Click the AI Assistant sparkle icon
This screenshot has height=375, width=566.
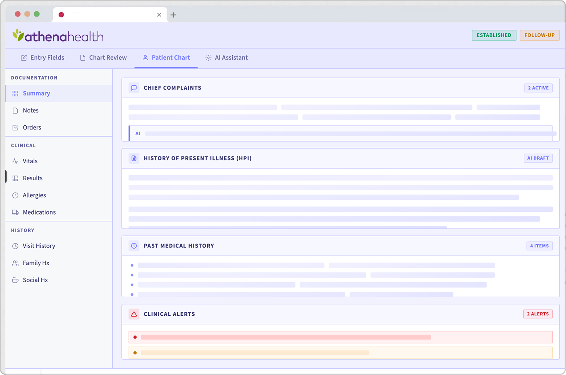click(208, 58)
